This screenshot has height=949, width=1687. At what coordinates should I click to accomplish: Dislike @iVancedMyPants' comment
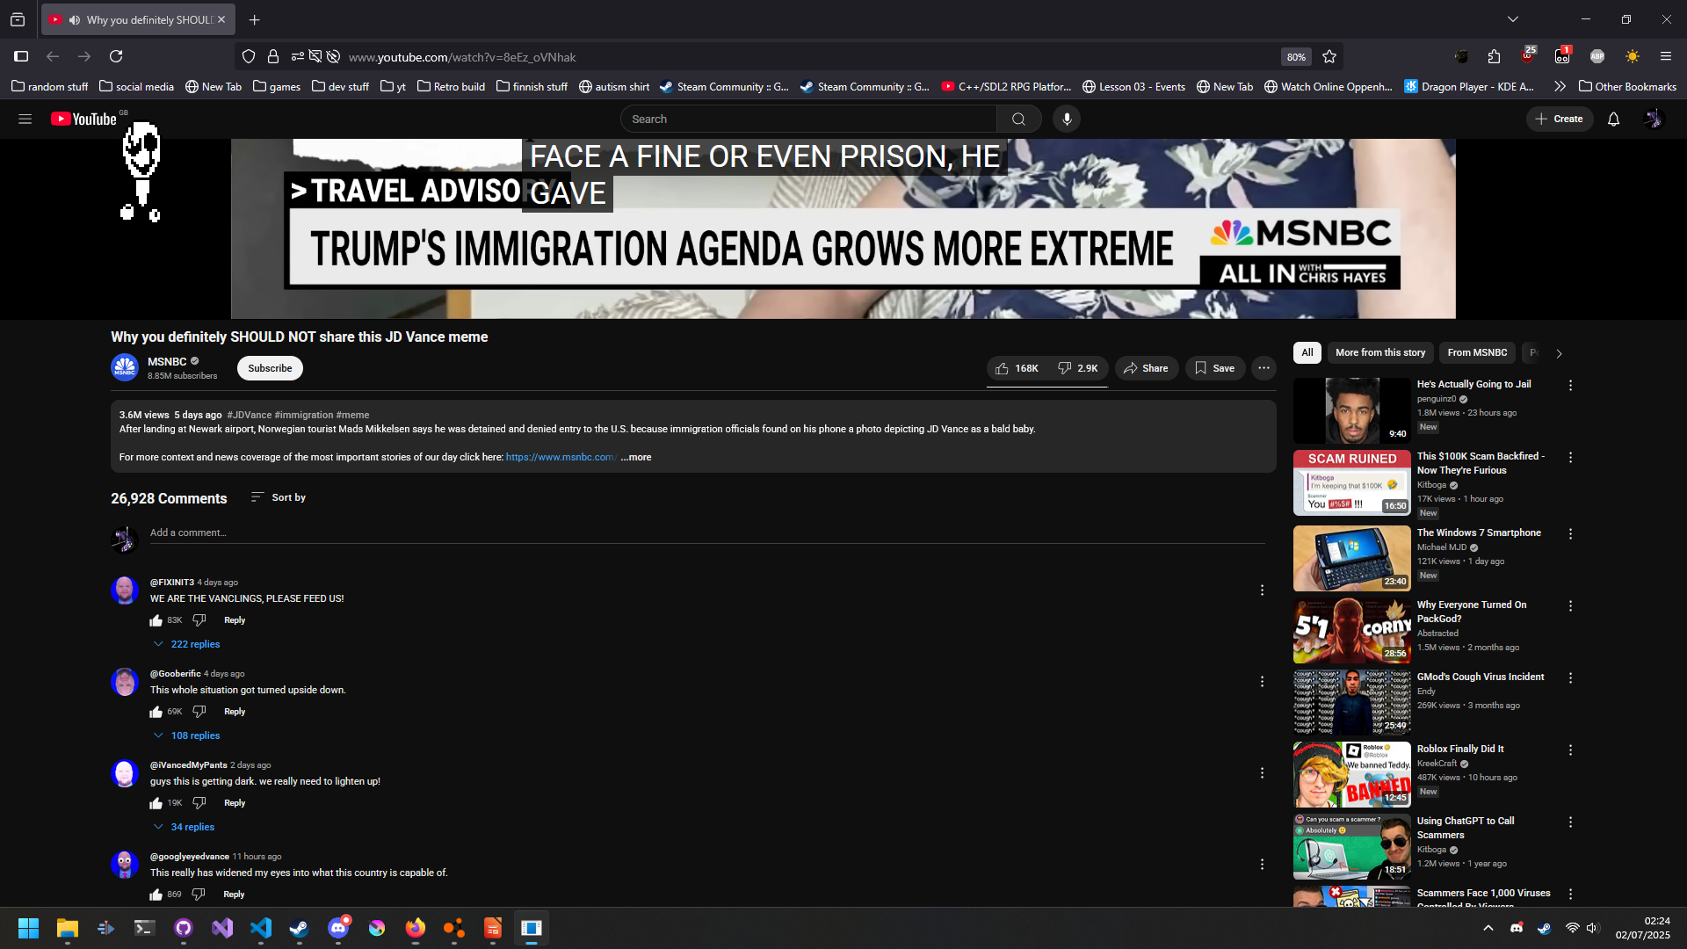click(199, 803)
